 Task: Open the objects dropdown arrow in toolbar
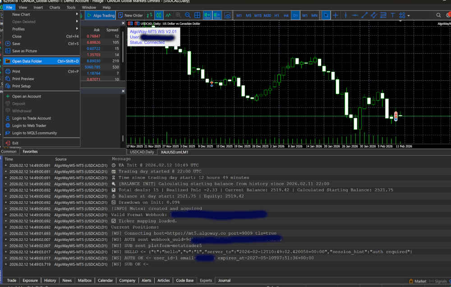408,16
